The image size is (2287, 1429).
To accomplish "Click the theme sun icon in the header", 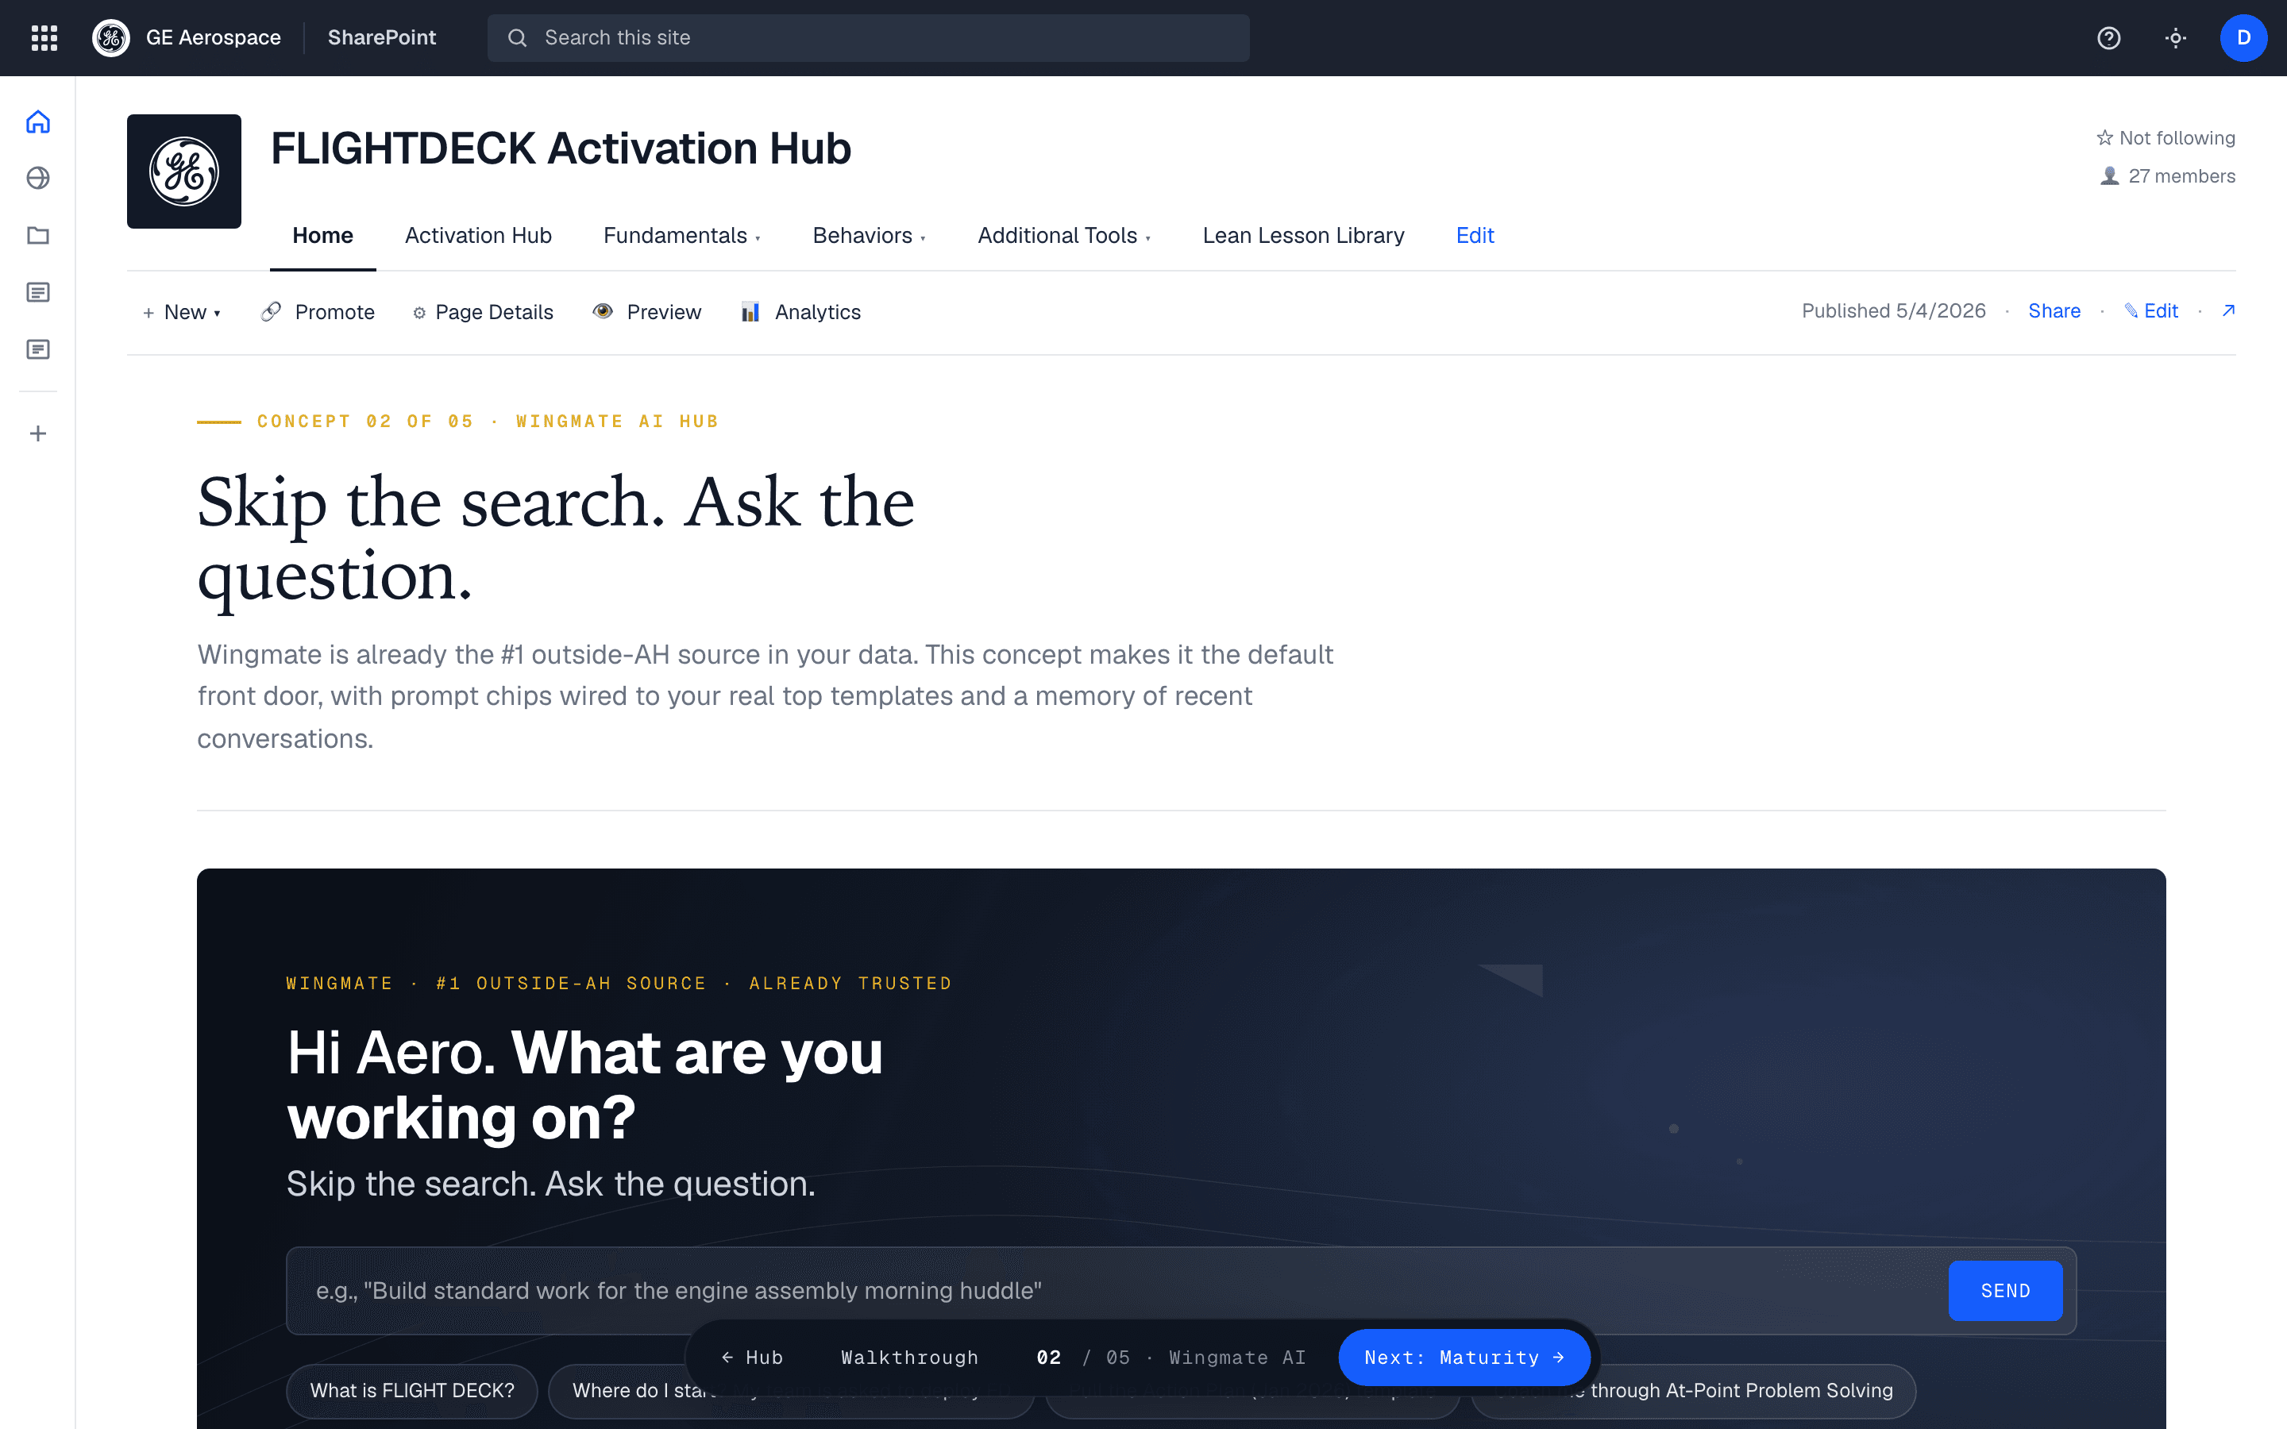I will 2176,38.
